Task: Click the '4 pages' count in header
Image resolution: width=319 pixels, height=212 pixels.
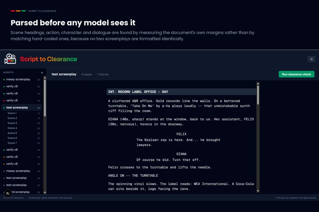Action: [x=87, y=75]
